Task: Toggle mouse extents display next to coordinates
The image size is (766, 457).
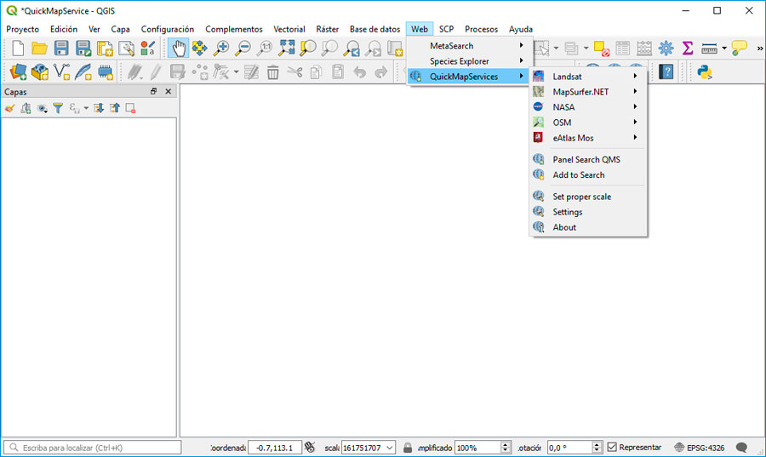Action: click(310, 447)
